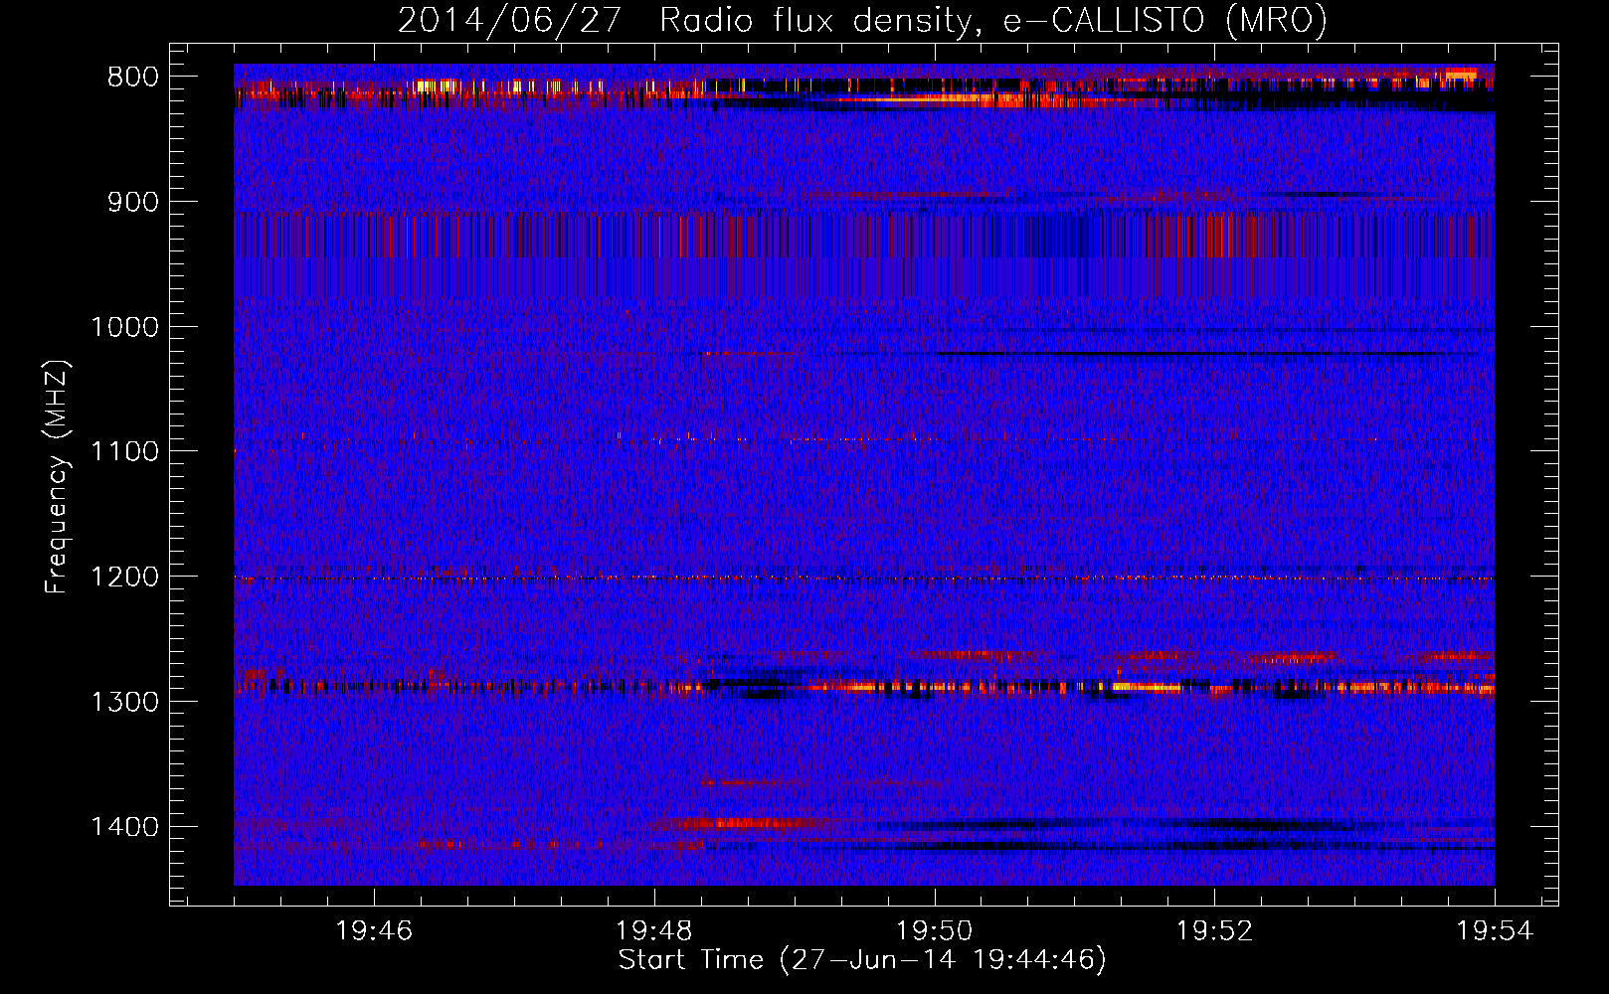Click the 800 frequency tick label

133,78
